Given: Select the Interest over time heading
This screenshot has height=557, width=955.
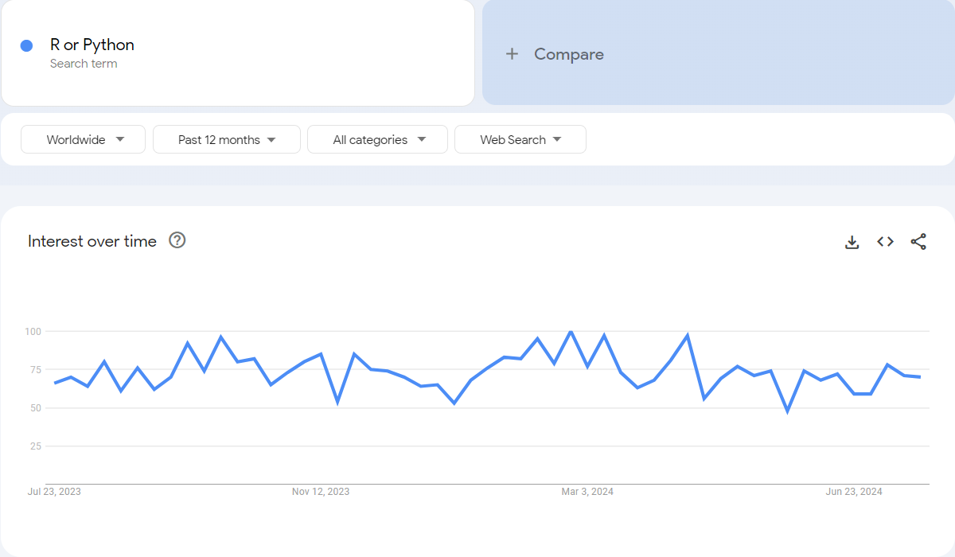Looking at the screenshot, I should 92,241.
